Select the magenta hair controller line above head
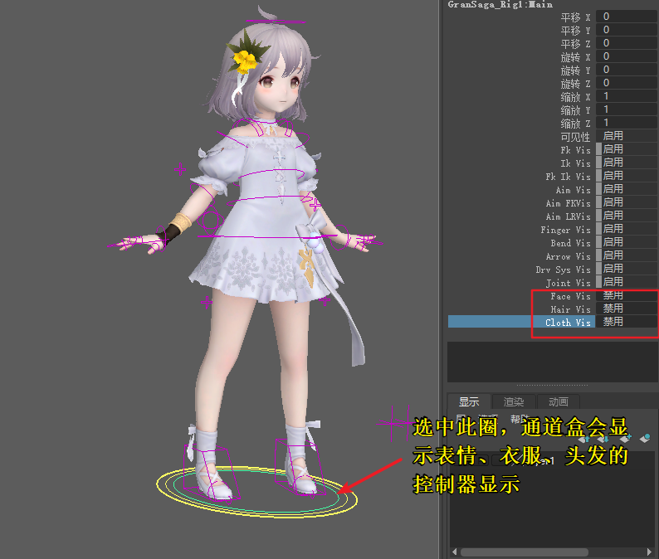Viewport: 659px width, 559px height. tap(276, 21)
